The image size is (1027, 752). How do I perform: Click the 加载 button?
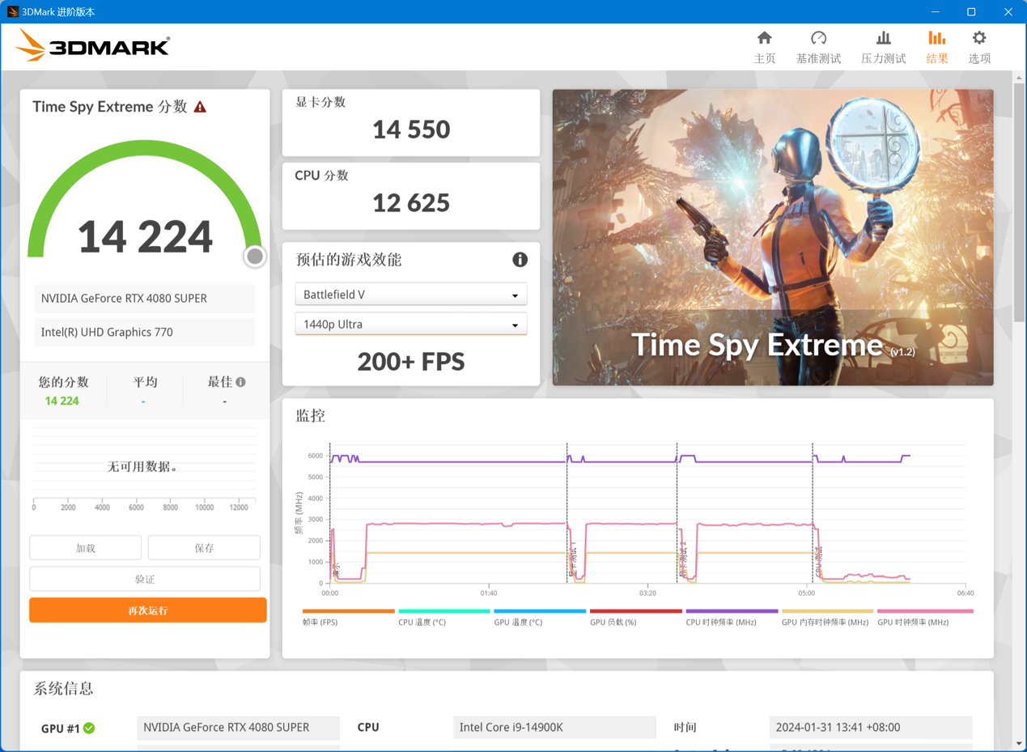(85, 547)
